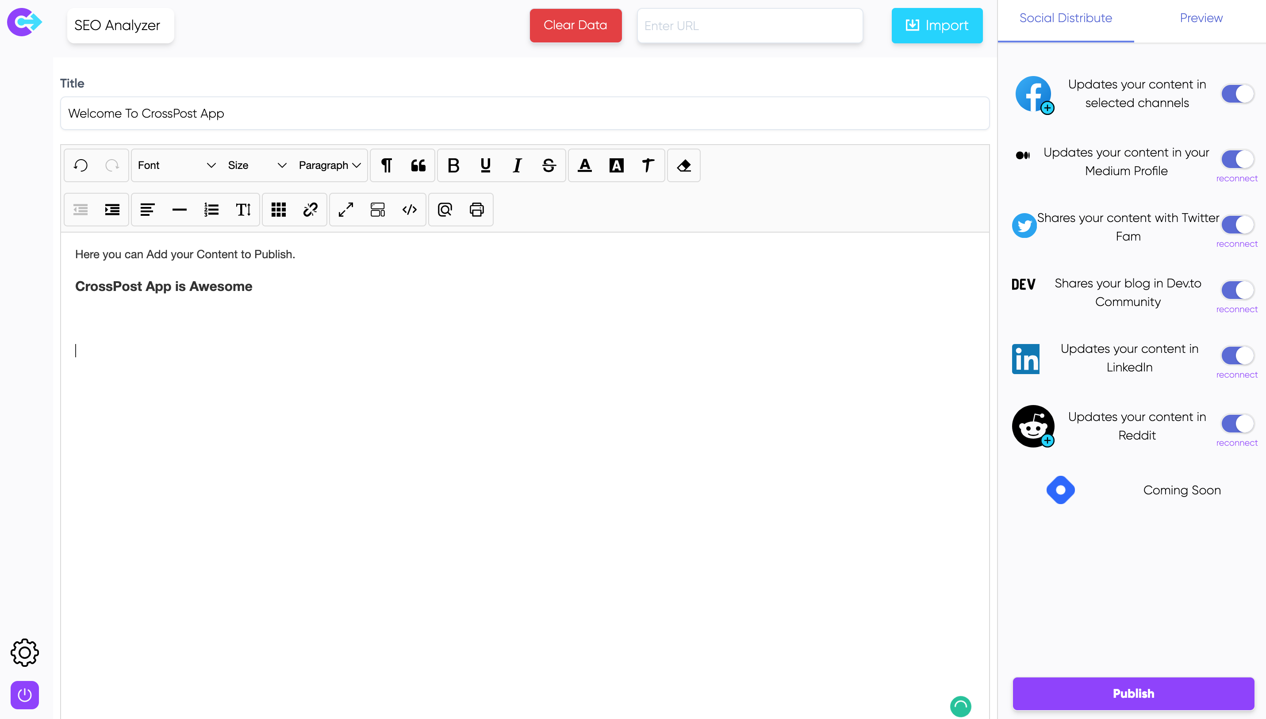Insert a table using the grid icon
The height and width of the screenshot is (719, 1266).
(279, 210)
